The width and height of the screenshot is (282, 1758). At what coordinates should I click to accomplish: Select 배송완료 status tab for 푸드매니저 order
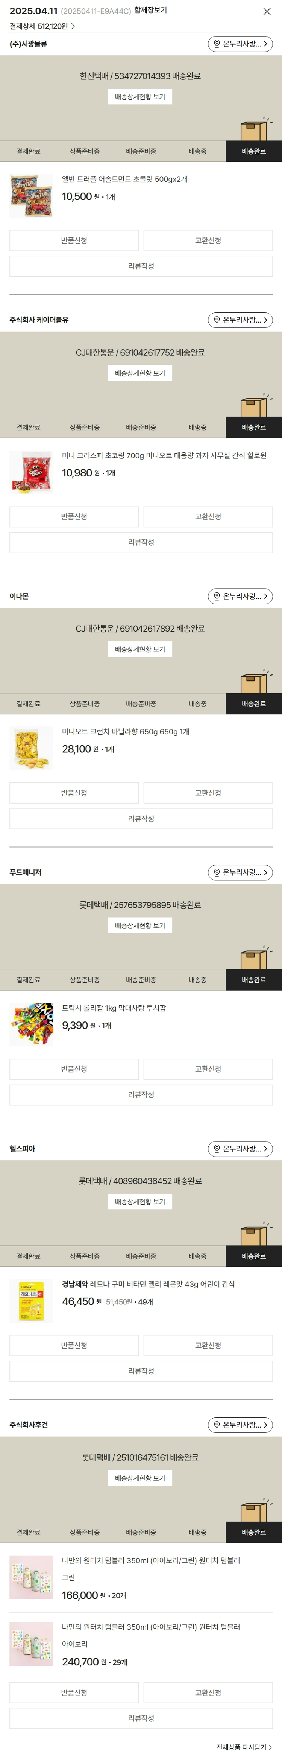(x=253, y=980)
